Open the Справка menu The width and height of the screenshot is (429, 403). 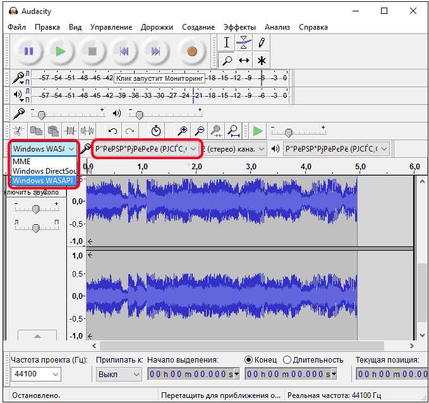pyautogui.click(x=313, y=27)
